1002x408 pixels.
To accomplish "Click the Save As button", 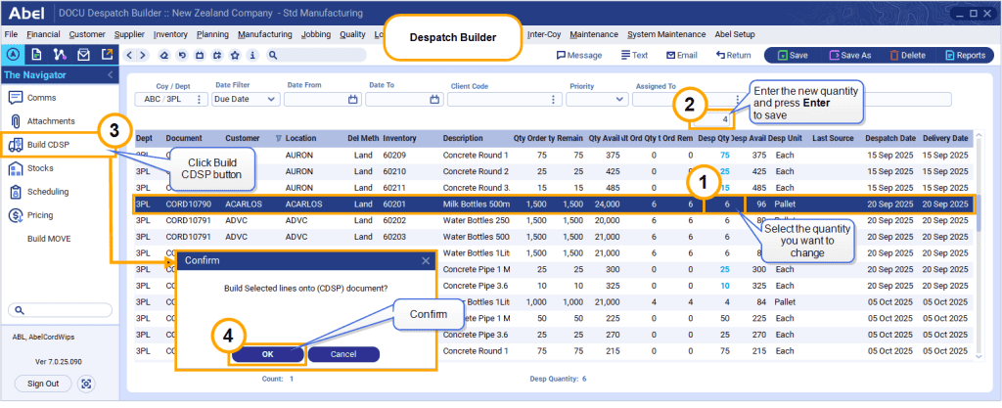I will pyautogui.click(x=848, y=56).
